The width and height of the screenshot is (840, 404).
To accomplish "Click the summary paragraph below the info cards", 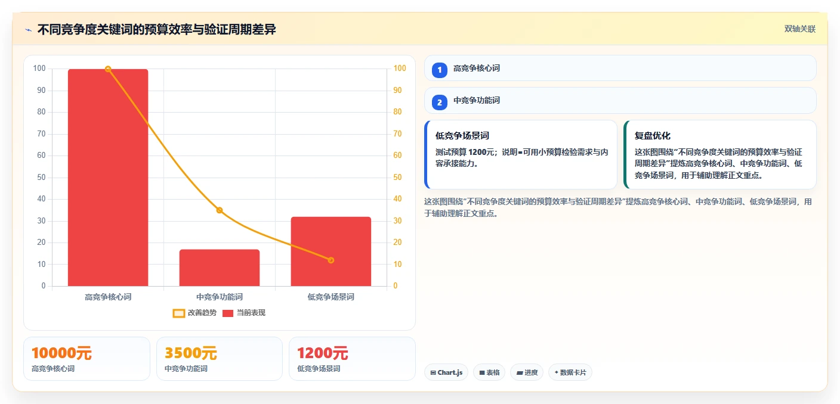I will coord(618,207).
